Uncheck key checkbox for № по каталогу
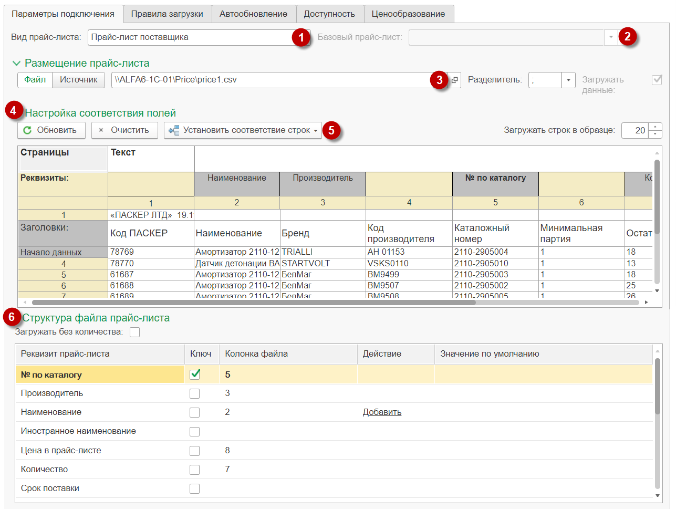Viewport: 676px width, 510px height. coord(195,374)
